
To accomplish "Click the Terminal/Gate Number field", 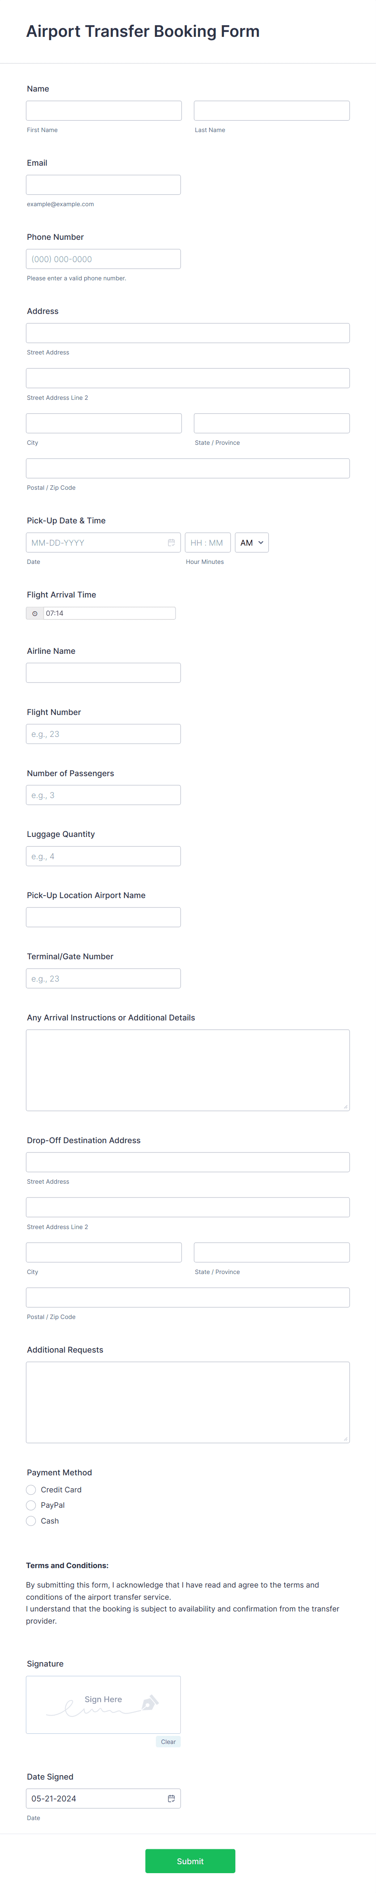I will tap(104, 978).
